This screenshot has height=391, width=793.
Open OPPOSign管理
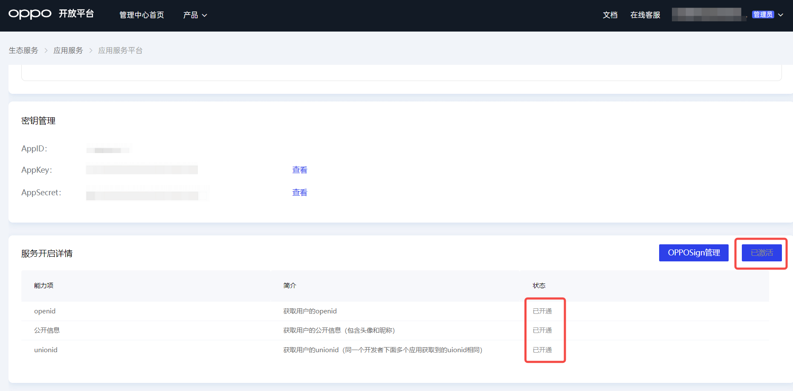point(694,253)
